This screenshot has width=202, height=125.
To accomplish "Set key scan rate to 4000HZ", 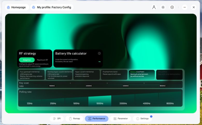I will (126, 86).
